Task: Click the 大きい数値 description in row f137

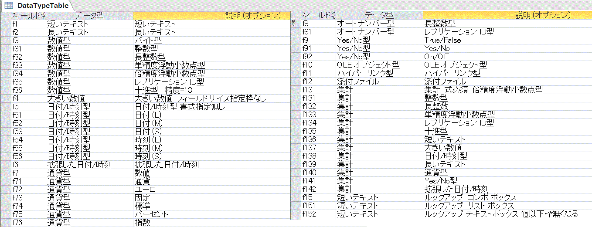Action: pyautogui.click(x=507, y=148)
